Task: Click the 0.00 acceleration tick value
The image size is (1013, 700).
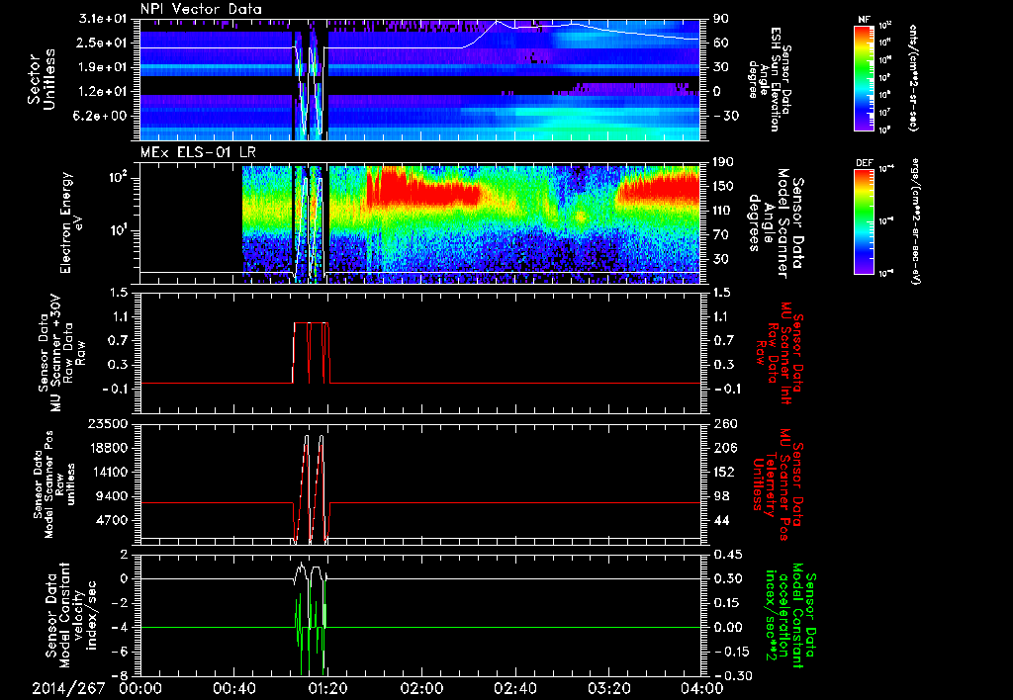Action: tap(727, 627)
